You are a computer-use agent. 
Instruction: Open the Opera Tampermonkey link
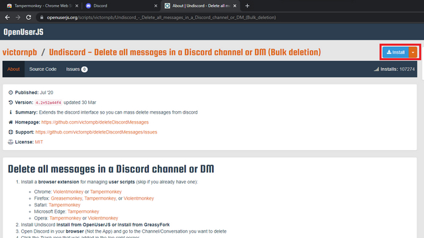tap(65, 218)
